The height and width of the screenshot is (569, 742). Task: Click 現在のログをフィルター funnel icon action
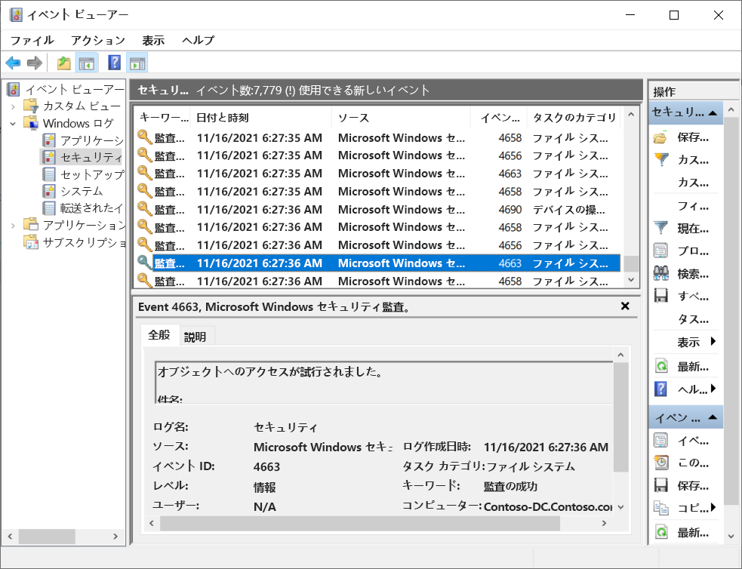(660, 229)
